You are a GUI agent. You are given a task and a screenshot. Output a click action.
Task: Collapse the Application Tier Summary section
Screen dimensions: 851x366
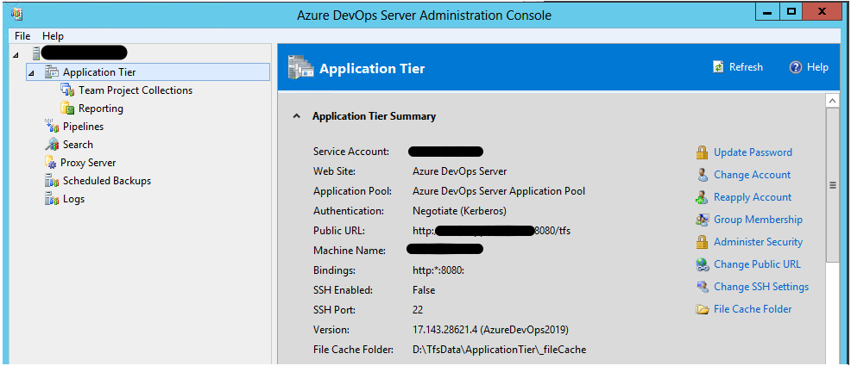(x=296, y=116)
